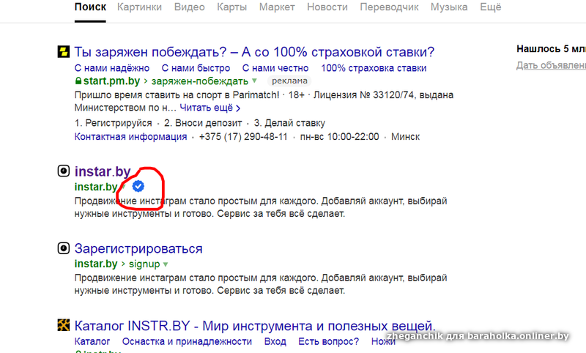Viewport: 586px width, 353px height.
Task: Click the start.pm.by green URL
Action: [x=111, y=81]
